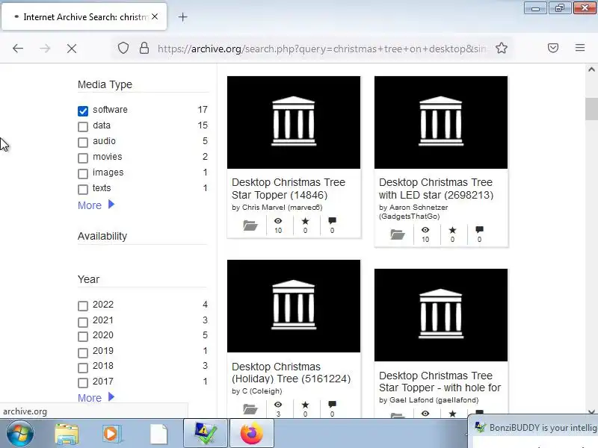Open Desktop Christmas Tree with LED star title
This screenshot has height=448, width=598.
(x=436, y=189)
